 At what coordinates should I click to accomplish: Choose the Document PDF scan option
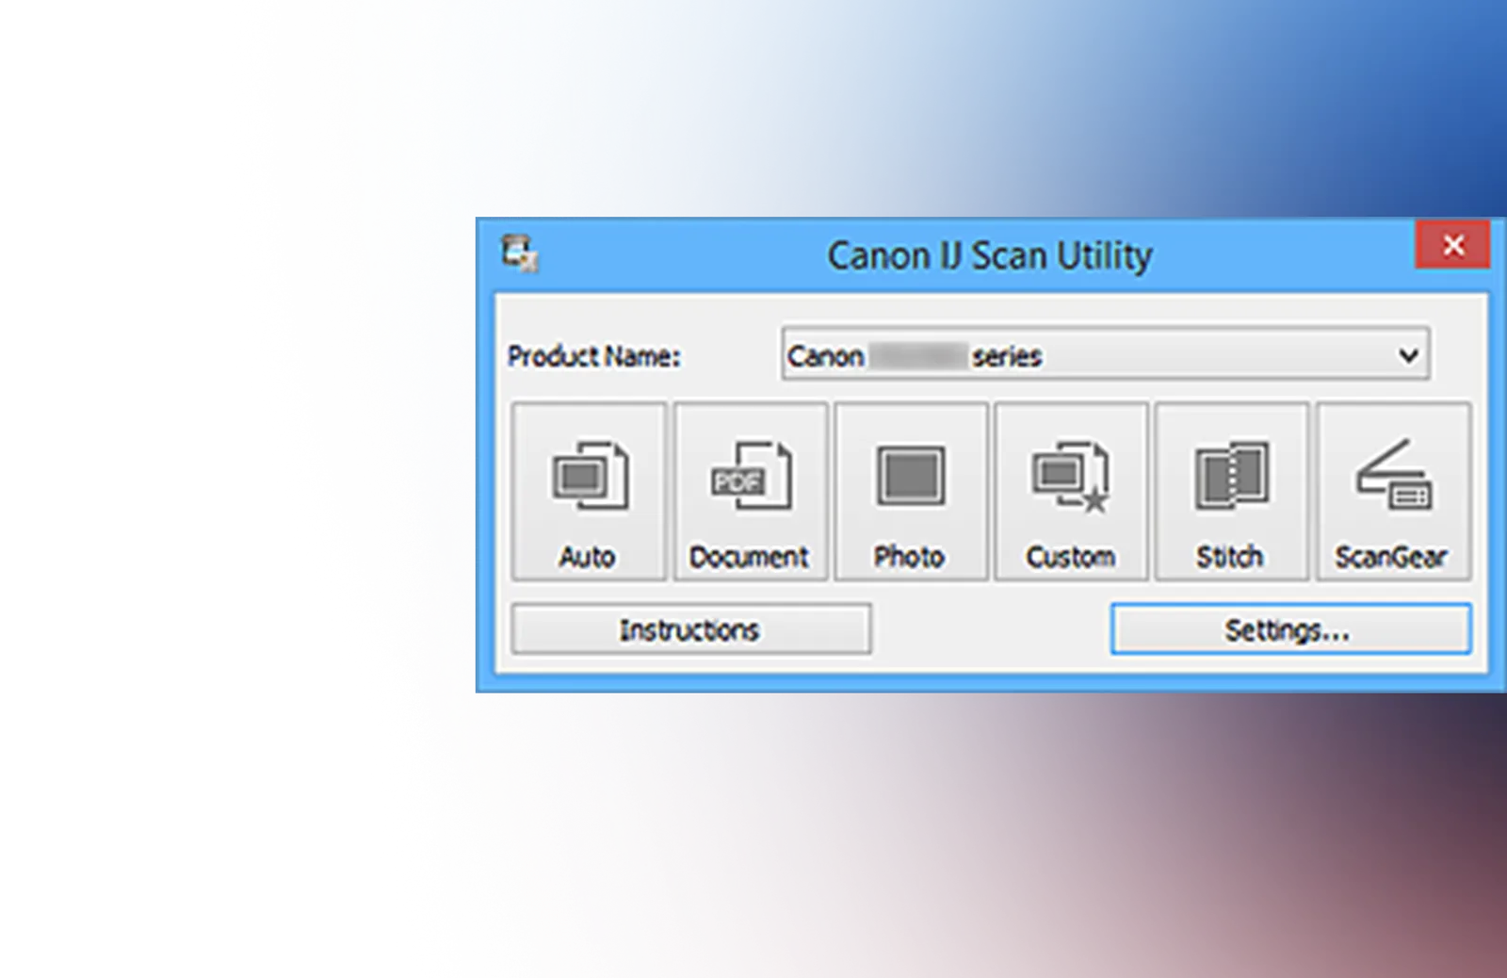pyautogui.click(x=750, y=491)
